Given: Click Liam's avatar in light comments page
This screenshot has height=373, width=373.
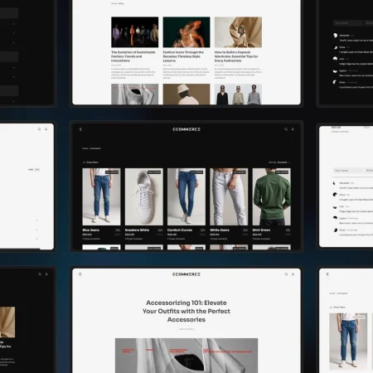Looking at the screenshot, I should 335,206.
